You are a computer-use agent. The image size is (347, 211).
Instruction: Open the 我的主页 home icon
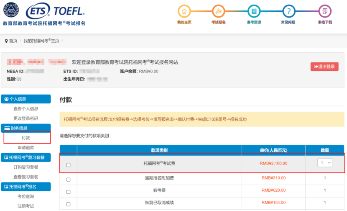click(184, 11)
